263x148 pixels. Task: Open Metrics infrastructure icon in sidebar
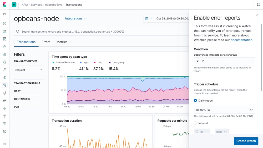[x=5, y=70]
